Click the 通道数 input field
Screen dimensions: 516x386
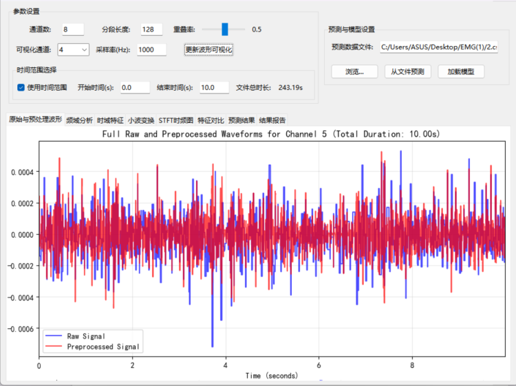coord(72,30)
